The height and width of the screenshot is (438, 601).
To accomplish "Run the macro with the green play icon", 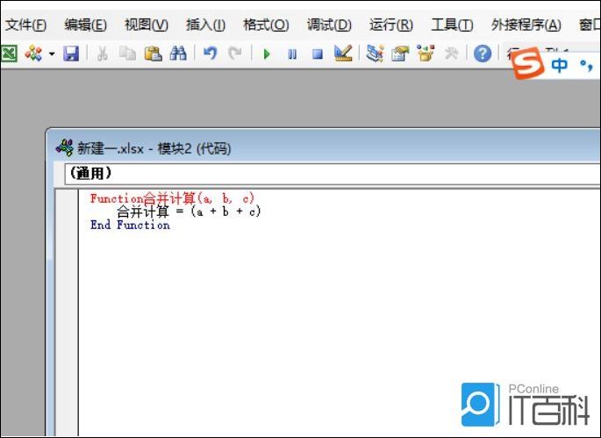I will (x=267, y=54).
